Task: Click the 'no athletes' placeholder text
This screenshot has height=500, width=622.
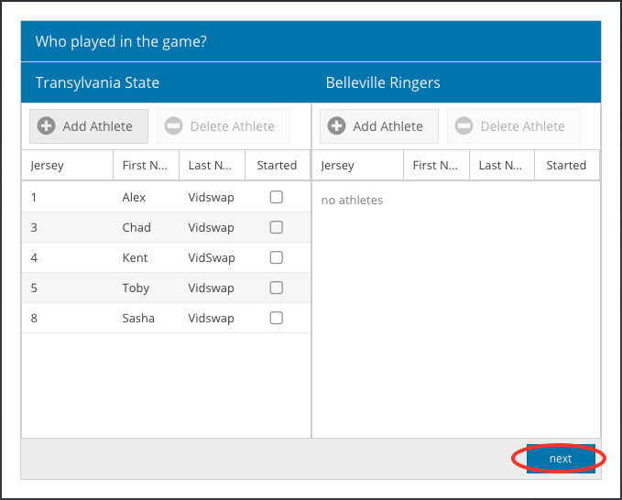Action: (x=352, y=201)
